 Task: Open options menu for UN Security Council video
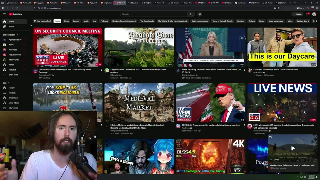(101, 70)
